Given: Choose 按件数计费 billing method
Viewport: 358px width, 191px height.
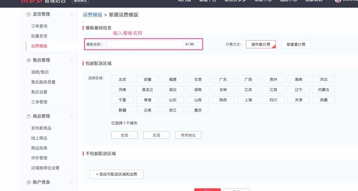Looking at the screenshot, I should (x=261, y=44).
